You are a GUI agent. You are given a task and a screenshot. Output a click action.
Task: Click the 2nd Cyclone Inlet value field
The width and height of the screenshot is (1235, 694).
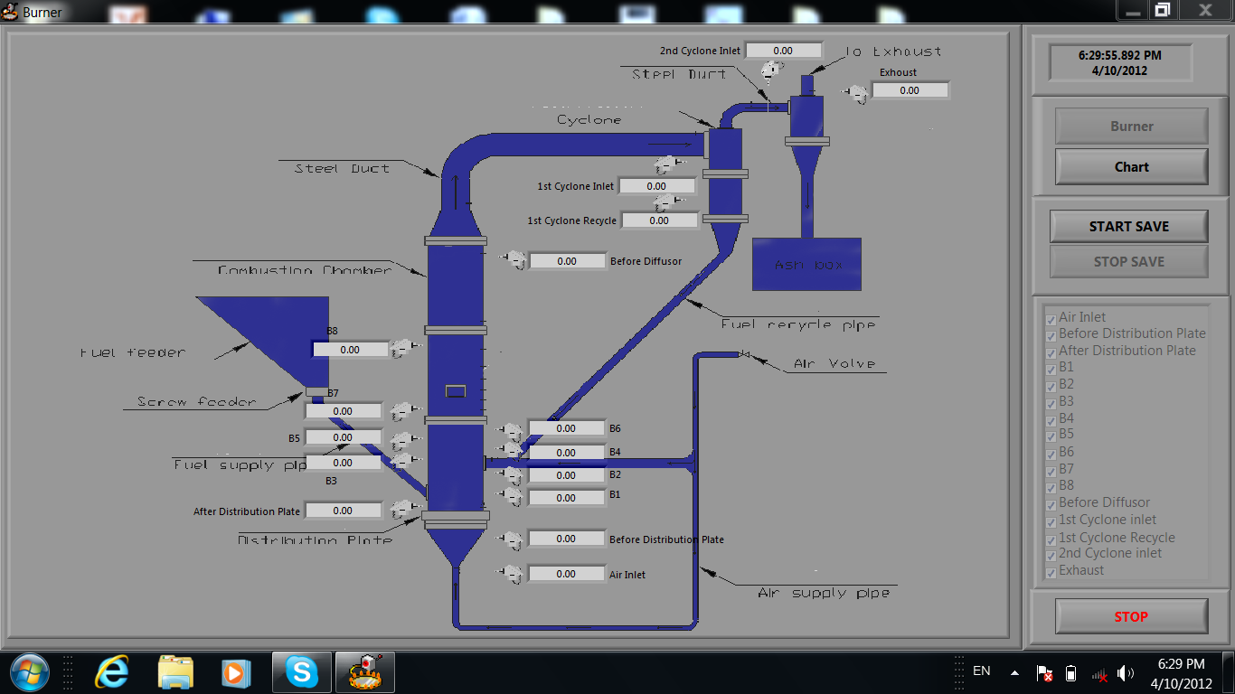click(x=783, y=51)
